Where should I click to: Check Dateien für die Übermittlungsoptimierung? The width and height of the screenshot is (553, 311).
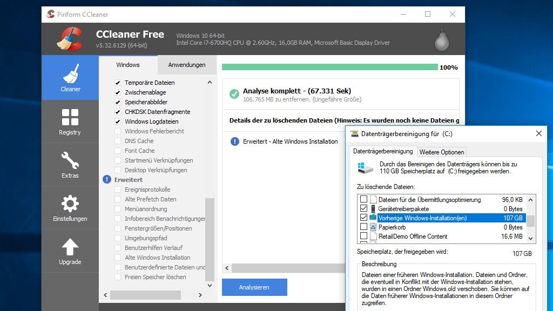363,199
